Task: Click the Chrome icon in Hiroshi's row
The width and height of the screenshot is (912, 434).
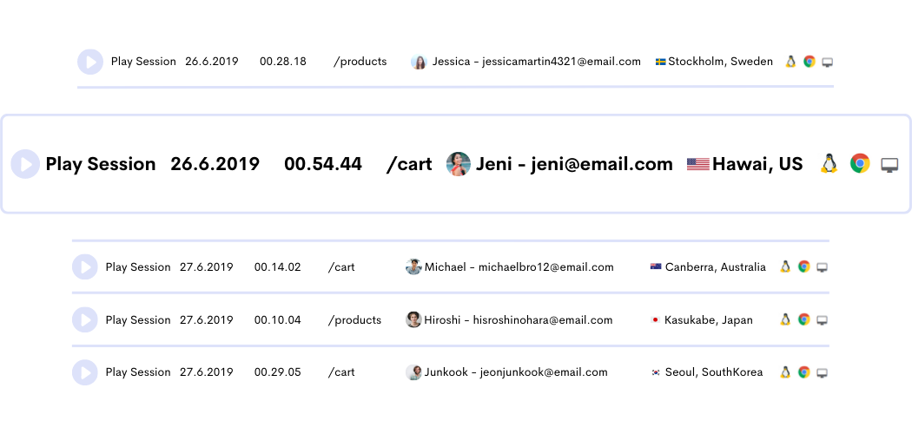Action: 804,320
